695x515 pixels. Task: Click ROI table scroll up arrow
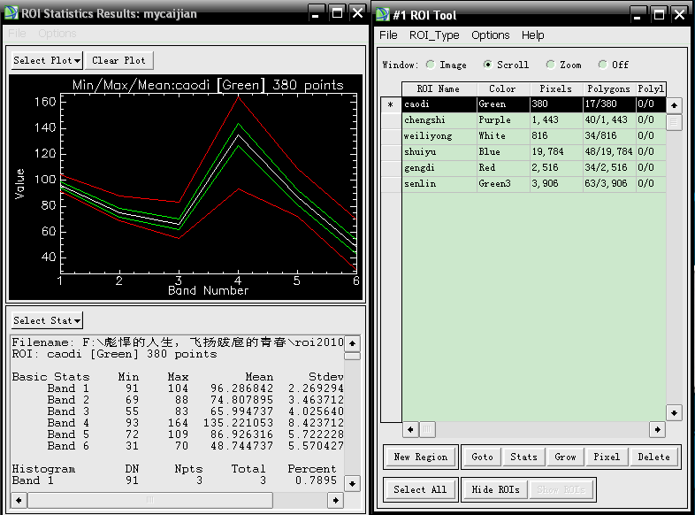(674, 105)
